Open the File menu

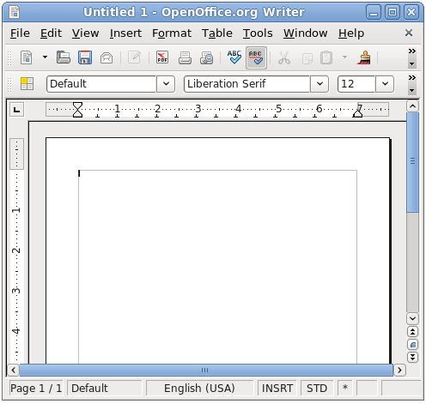pos(20,33)
